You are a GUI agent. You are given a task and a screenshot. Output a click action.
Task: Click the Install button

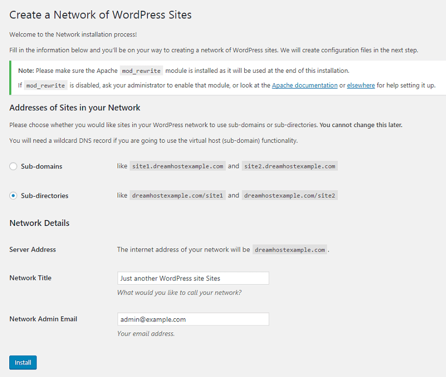click(x=23, y=362)
